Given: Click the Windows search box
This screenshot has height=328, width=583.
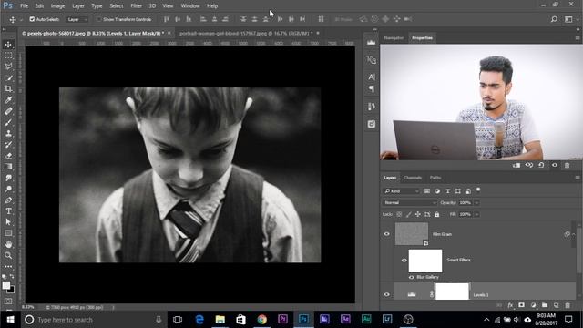Looking at the screenshot, I should (x=93, y=320).
